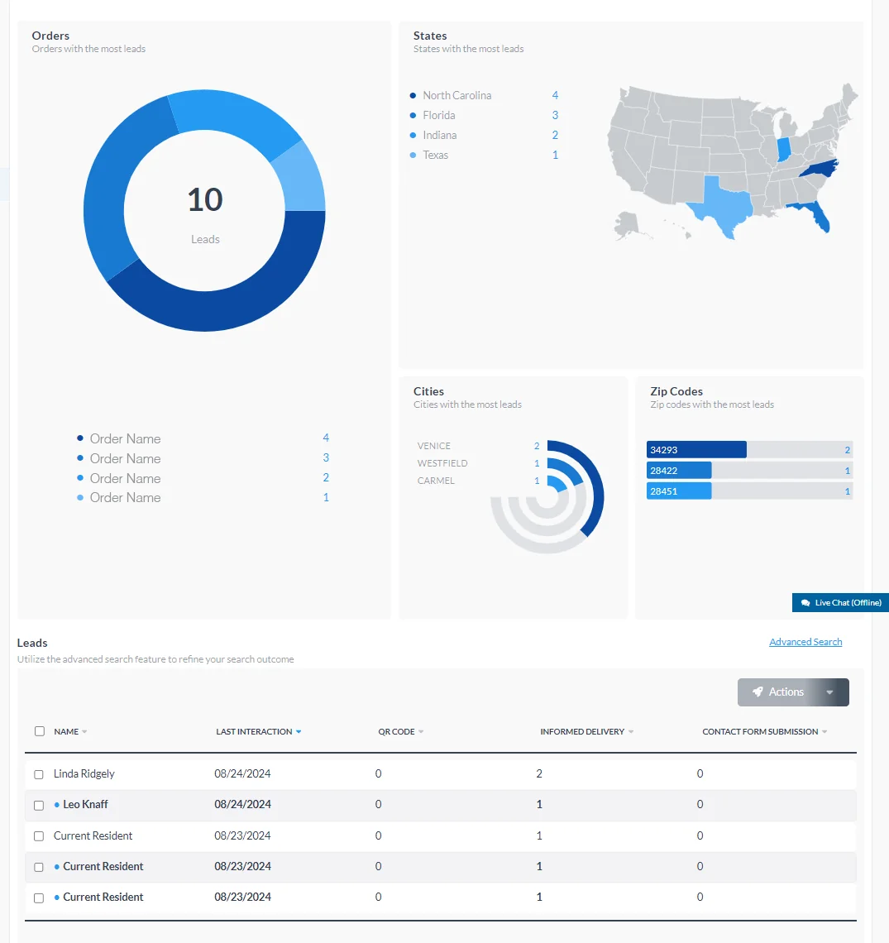
Task: Toggle the select-all leads checkbox
Action: click(40, 731)
